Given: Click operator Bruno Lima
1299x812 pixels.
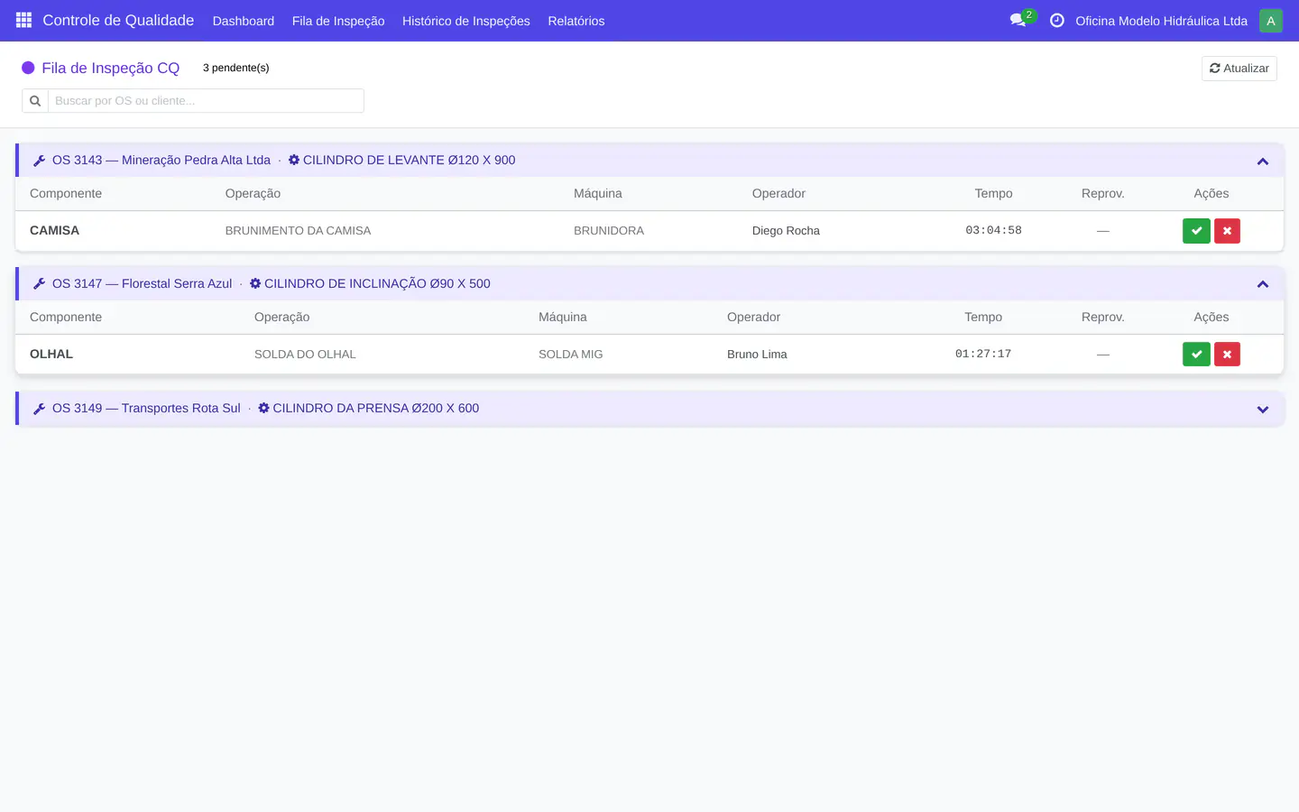Looking at the screenshot, I should coord(757,355).
